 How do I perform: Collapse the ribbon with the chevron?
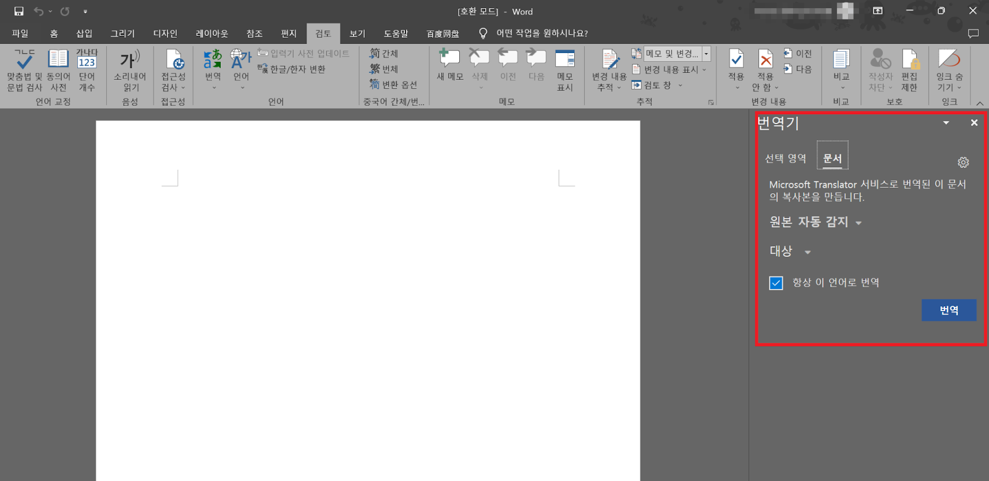[x=980, y=103]
